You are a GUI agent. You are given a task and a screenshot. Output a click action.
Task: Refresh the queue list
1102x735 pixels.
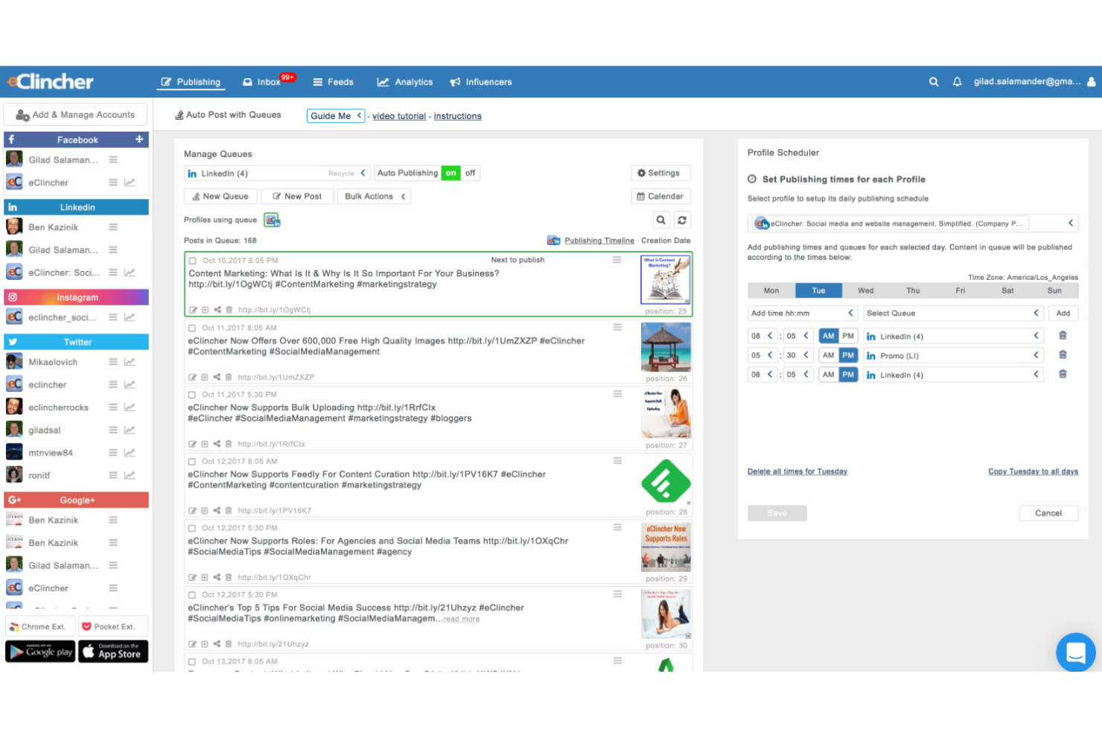click(682, 220)
